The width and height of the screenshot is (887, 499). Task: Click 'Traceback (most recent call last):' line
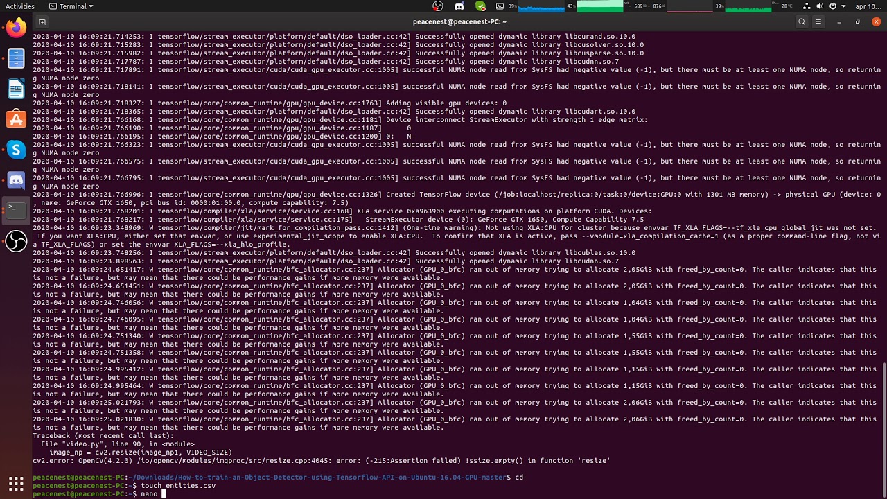click(x=103, y=436)
